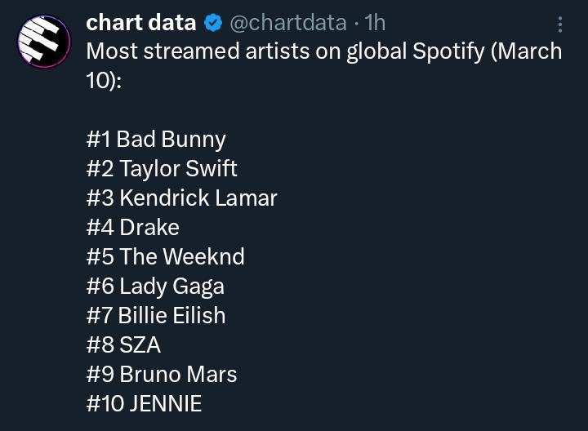Image resolution: width=588 pixels, height=431 pixels.
Task: Click the Most streamed artists text
Action: point(198,51)
